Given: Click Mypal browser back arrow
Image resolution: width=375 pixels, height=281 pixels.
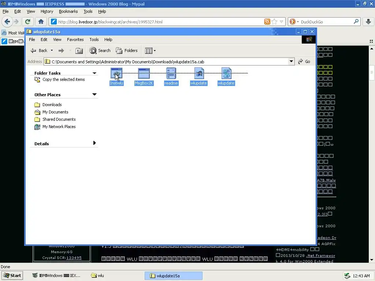Looking at the screenshot, I should [7, 22].
